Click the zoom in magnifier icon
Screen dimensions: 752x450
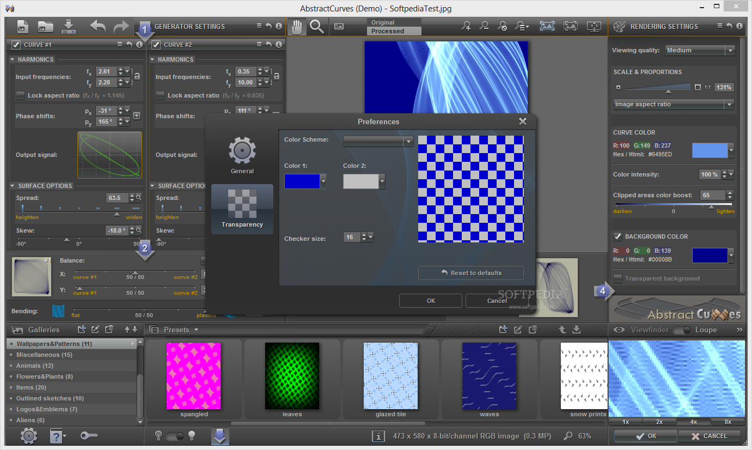tap(466, 26)
